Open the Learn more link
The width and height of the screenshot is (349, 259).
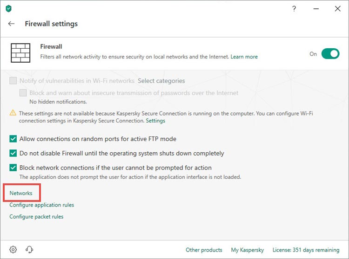click(244, 57)
